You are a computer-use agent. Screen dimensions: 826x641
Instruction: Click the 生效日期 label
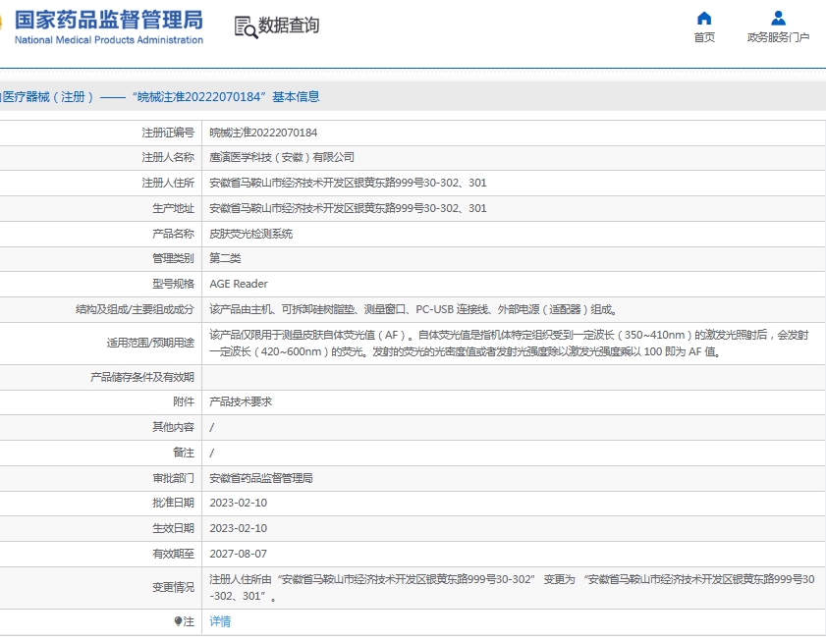point(173,528)
